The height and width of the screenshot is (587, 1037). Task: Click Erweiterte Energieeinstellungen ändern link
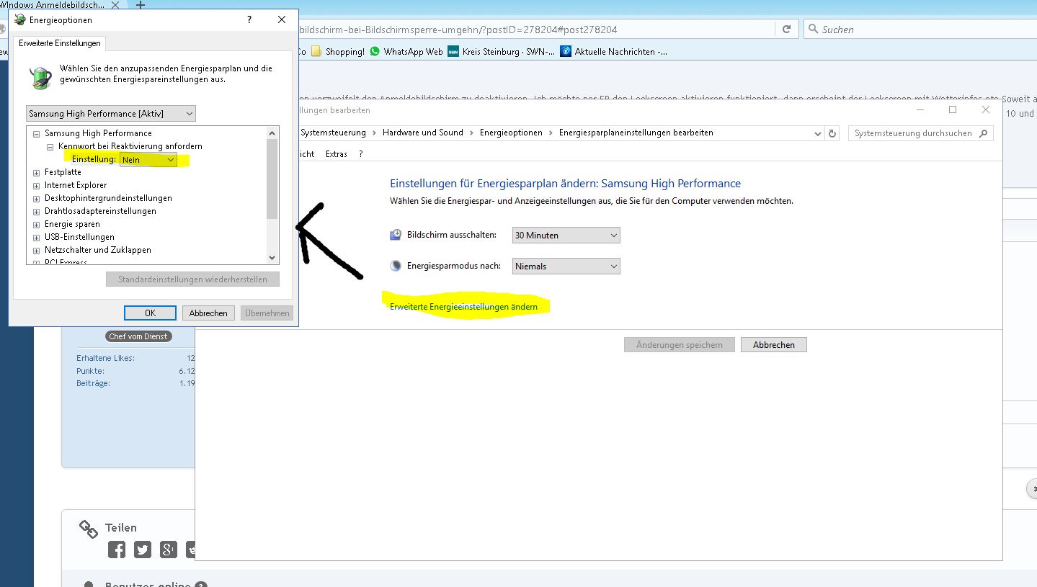pos(463,307)
